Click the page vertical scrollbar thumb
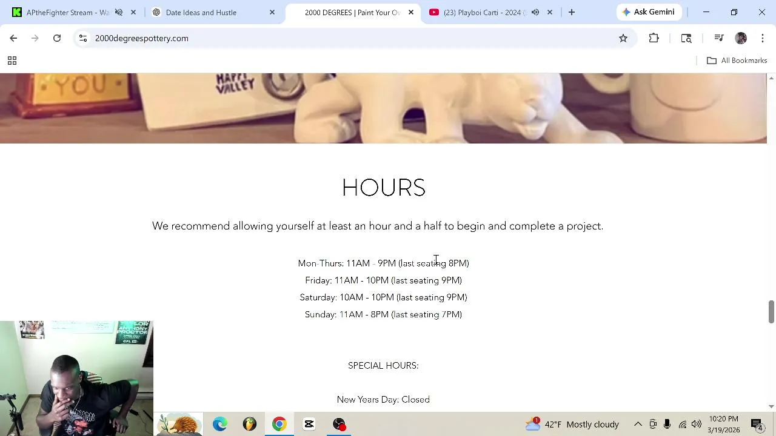Viewport: 776px width, 436px height. pos(771,312)
